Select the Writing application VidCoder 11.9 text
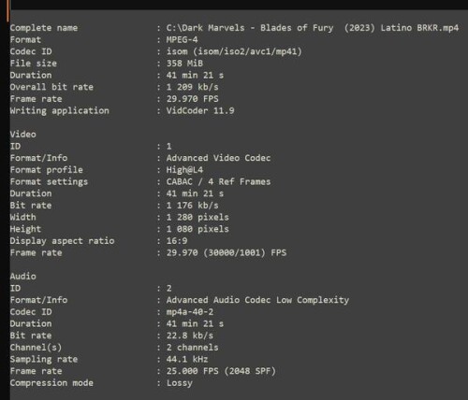Viewport: 468px width, 400px height. [200, 110]
